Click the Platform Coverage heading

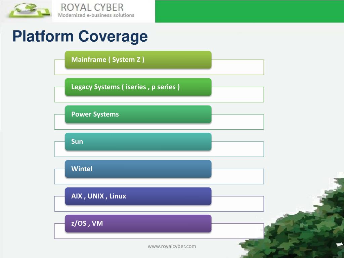80,36
